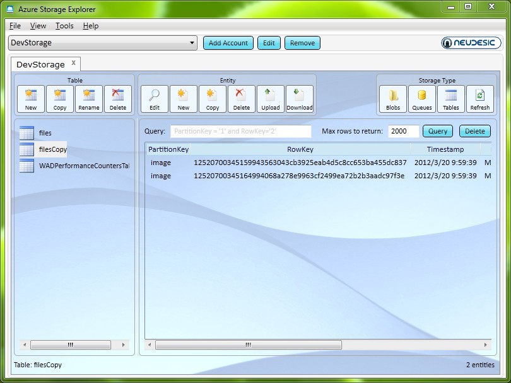
Task: Open the Tools menu
Action: click(x=64, y=26)
